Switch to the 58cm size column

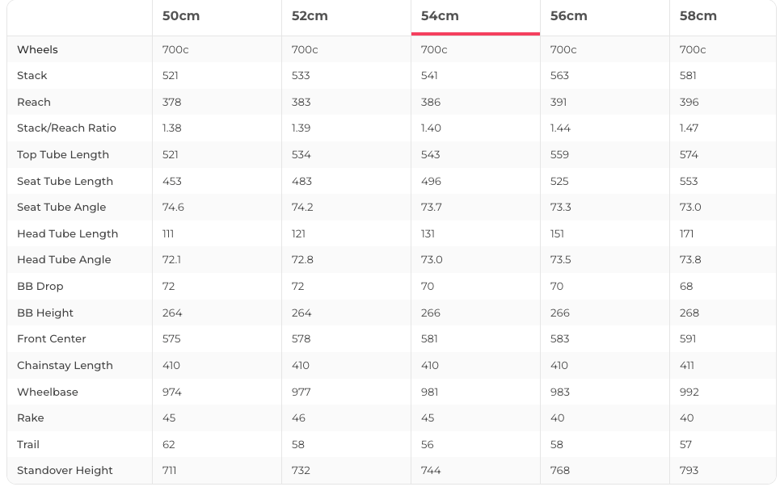click(x=698, y=16)
